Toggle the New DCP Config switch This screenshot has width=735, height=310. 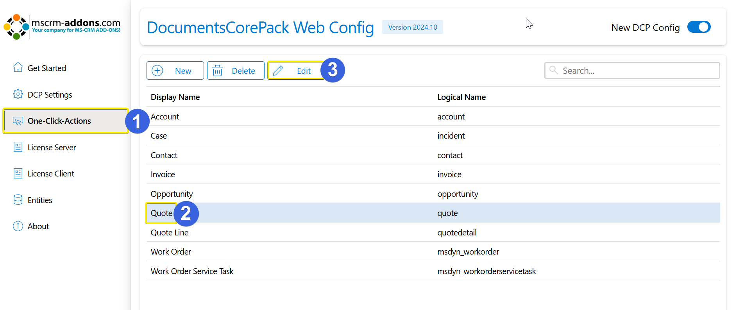pyautogui.click(x=699, y=27)
